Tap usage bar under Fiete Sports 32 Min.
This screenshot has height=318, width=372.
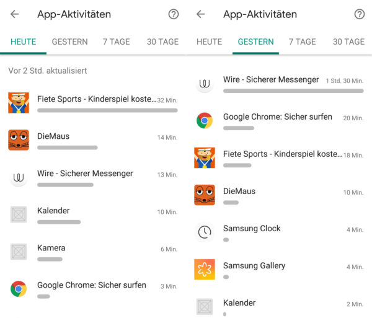tap(107, 110)
